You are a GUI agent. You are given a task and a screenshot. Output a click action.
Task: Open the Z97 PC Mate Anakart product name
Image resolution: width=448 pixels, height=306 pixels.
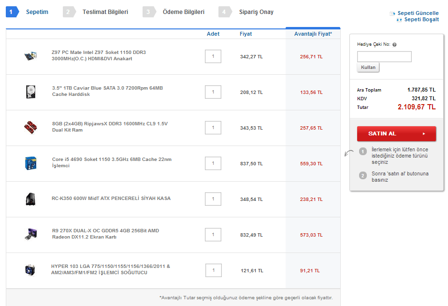pos(99,55)
